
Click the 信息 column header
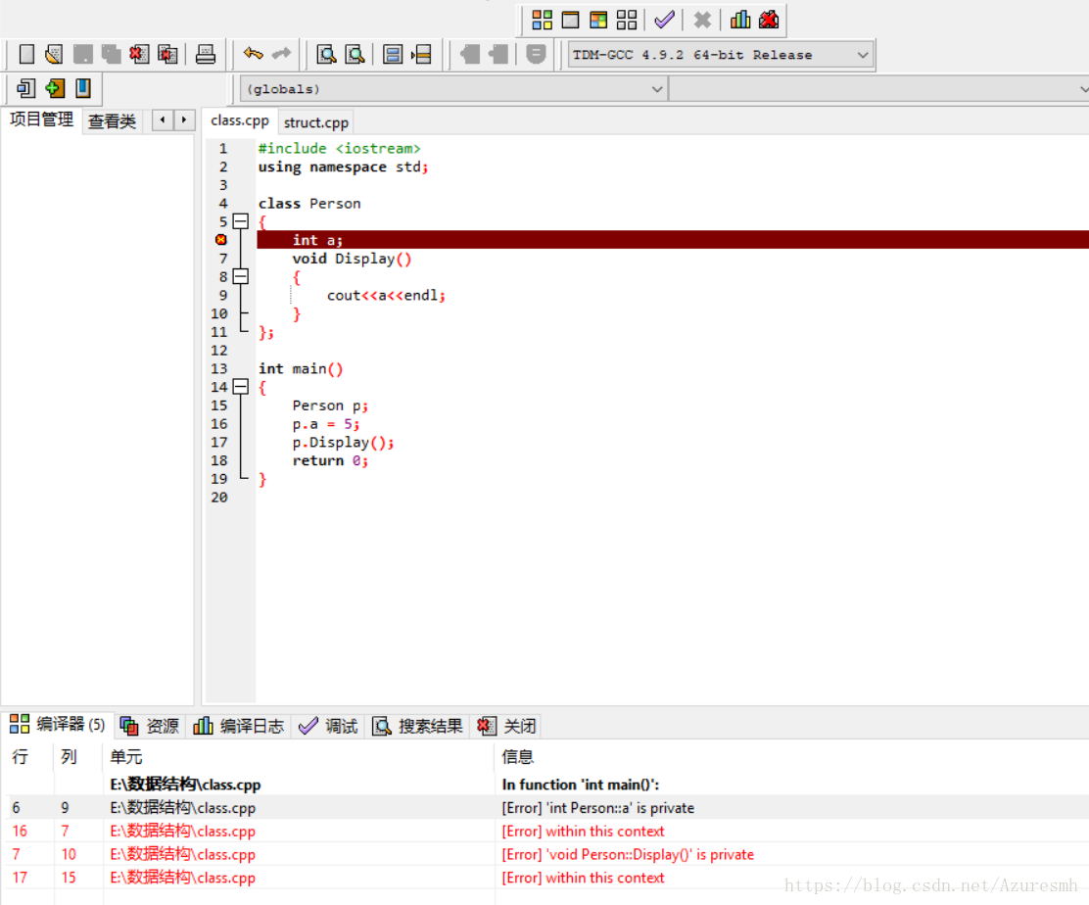(x=792, y=756)
